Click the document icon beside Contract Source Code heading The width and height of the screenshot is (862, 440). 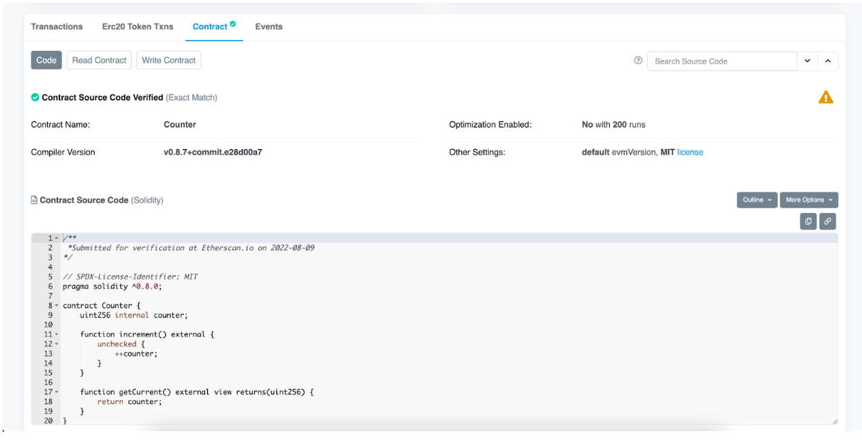click(33, 200)
